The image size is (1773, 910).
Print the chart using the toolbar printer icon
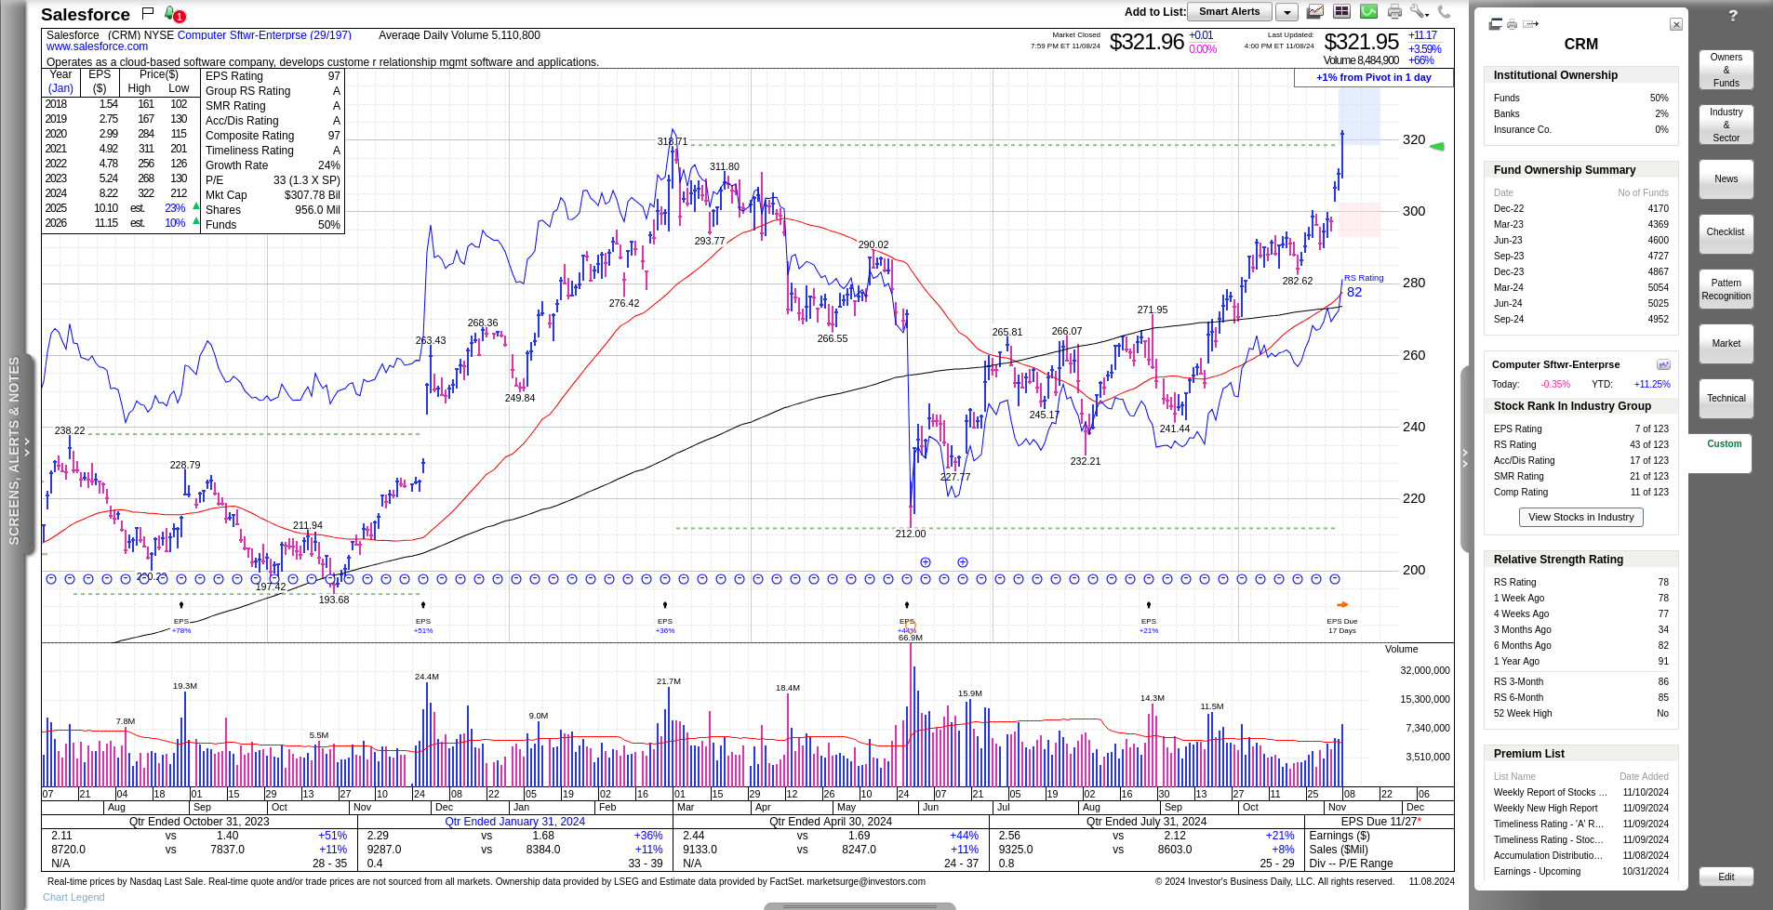pyautogui.click(x=1394, y=11)
